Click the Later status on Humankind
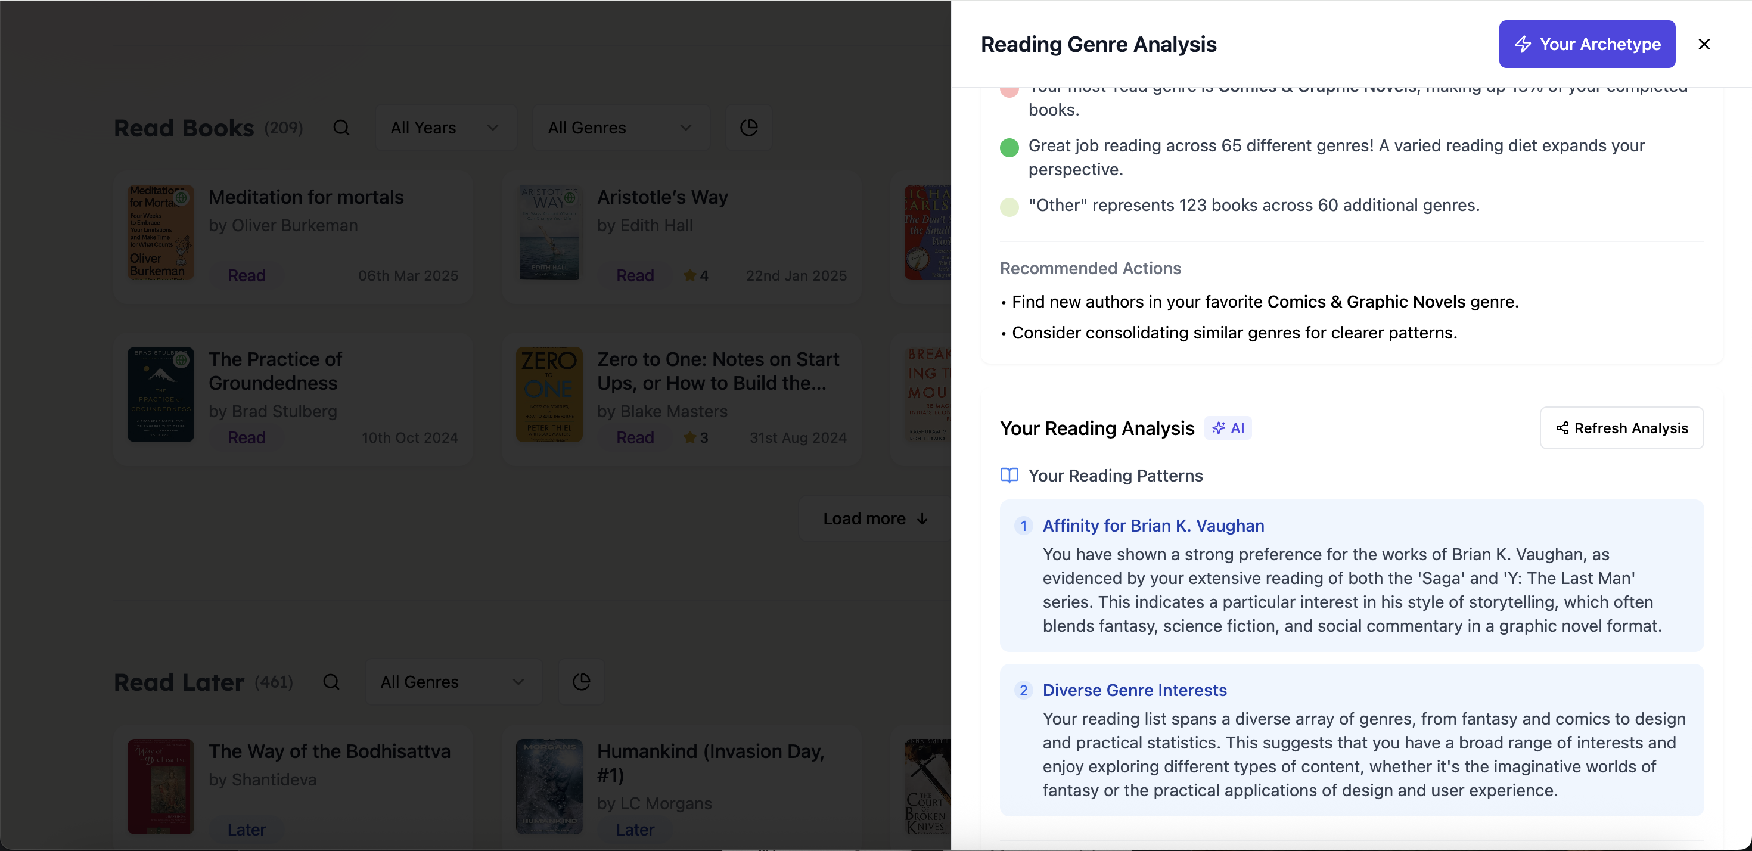 coord(635,830)
